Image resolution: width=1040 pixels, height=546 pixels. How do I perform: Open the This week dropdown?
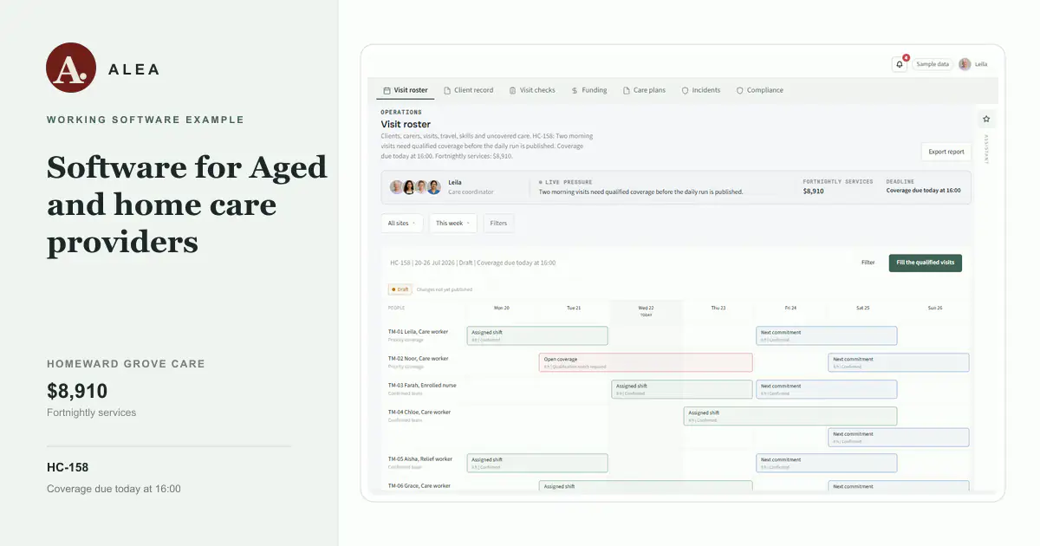[453, 224]
